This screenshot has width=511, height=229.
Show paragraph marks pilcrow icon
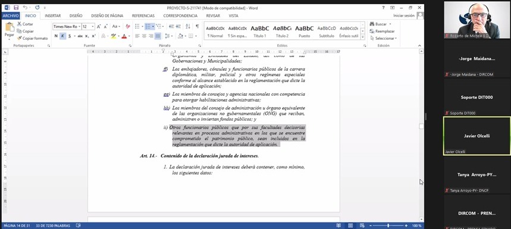click(197, 26)
